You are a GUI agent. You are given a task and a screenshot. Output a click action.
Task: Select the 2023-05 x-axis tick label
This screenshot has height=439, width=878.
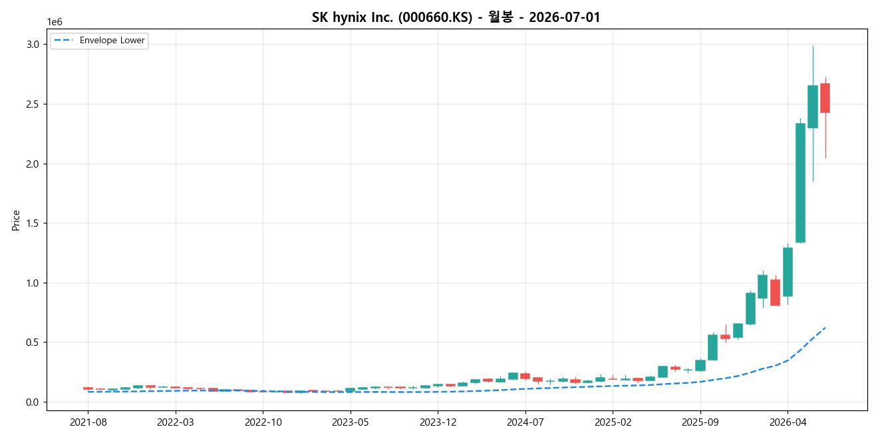tap(351, 422)
